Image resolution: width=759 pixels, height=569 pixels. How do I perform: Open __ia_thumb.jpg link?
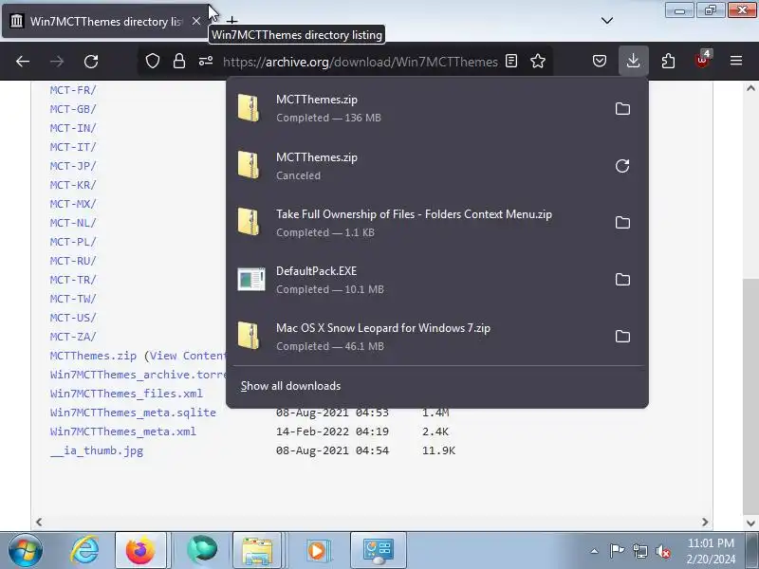tap(97, 450)
